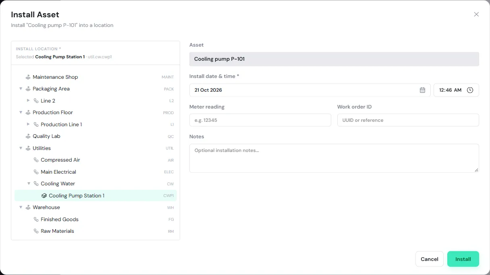Close the Install Asset dialog
This screenshot has height=275, width=490.
tap(476, 14)
